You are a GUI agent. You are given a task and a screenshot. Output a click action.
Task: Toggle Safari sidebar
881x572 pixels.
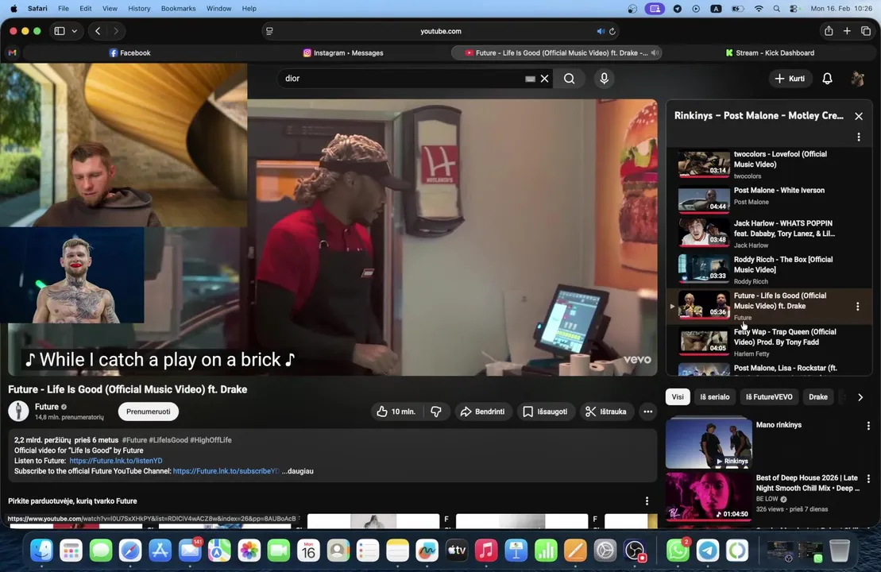(60, 32)
